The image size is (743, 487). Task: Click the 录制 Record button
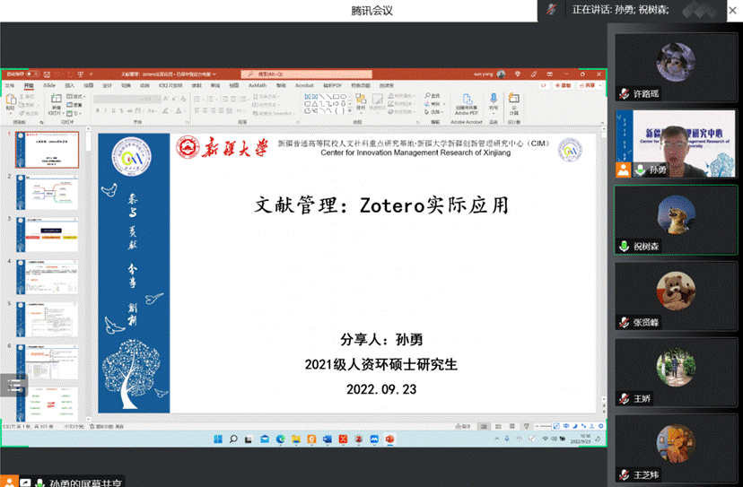tap(564, 86)
